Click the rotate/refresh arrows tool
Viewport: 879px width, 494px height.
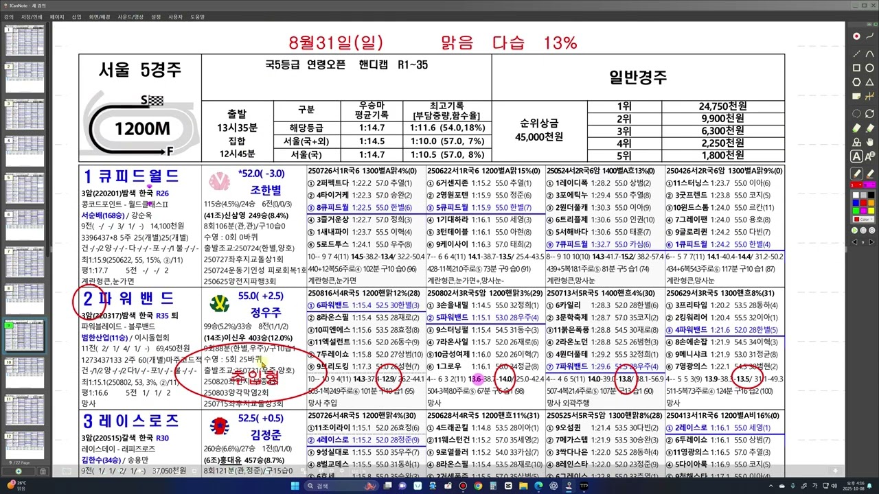pyautogui.click(x=870, y=115)
